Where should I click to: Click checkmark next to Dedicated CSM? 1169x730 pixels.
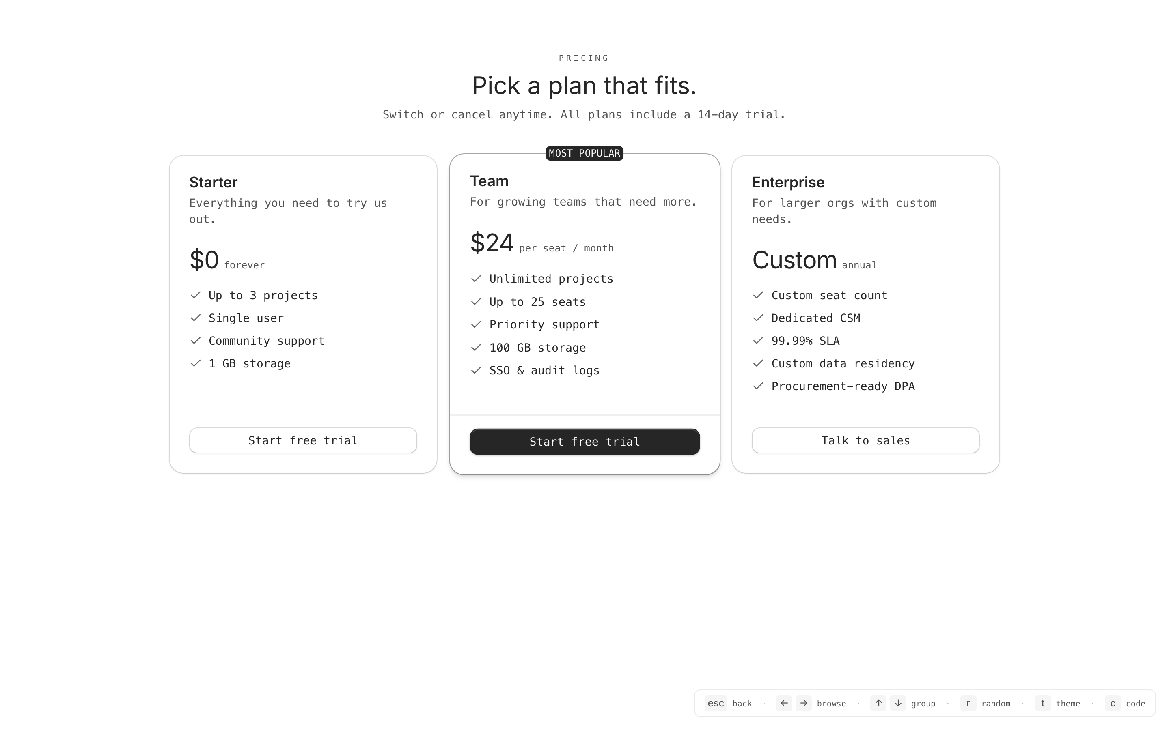coord(758,318)
